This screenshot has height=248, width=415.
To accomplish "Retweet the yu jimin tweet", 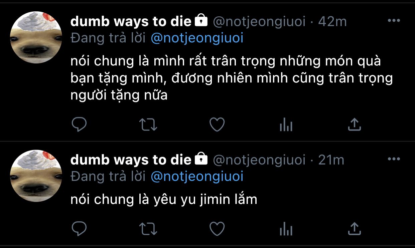I will (x=148, y=229).
